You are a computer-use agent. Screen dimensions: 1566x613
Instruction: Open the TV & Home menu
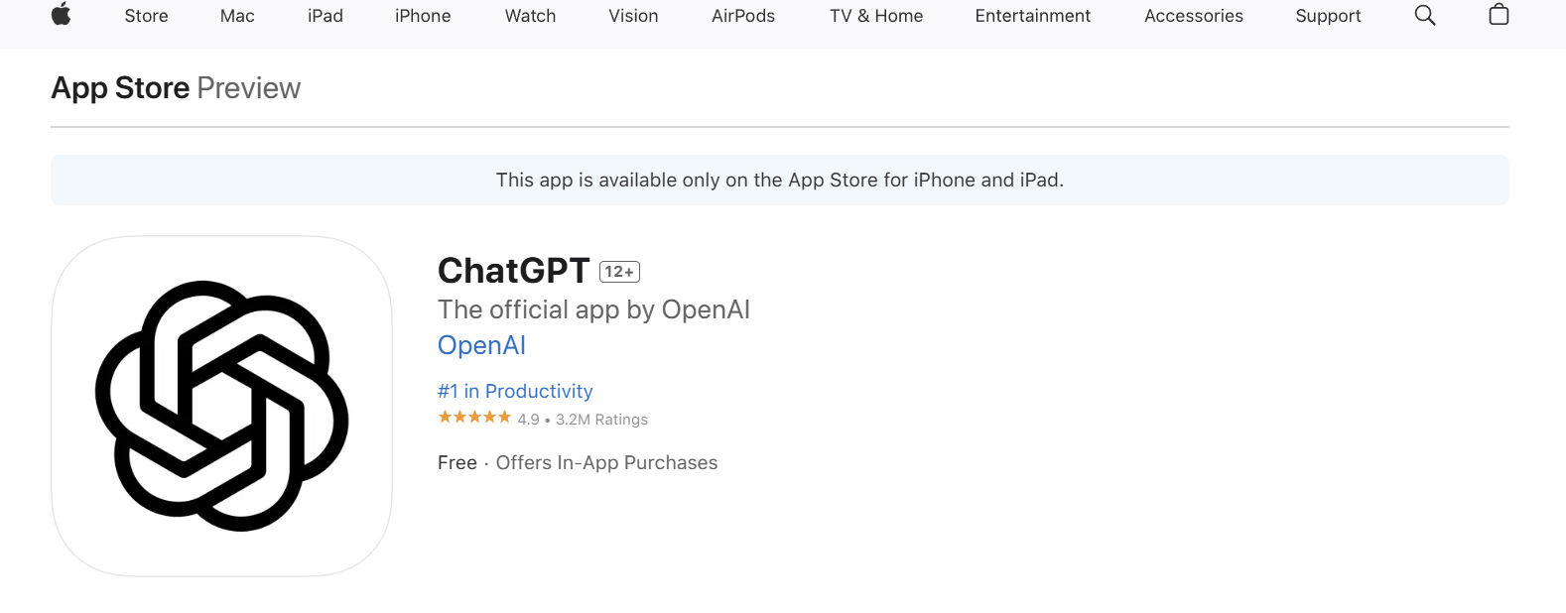876,16
